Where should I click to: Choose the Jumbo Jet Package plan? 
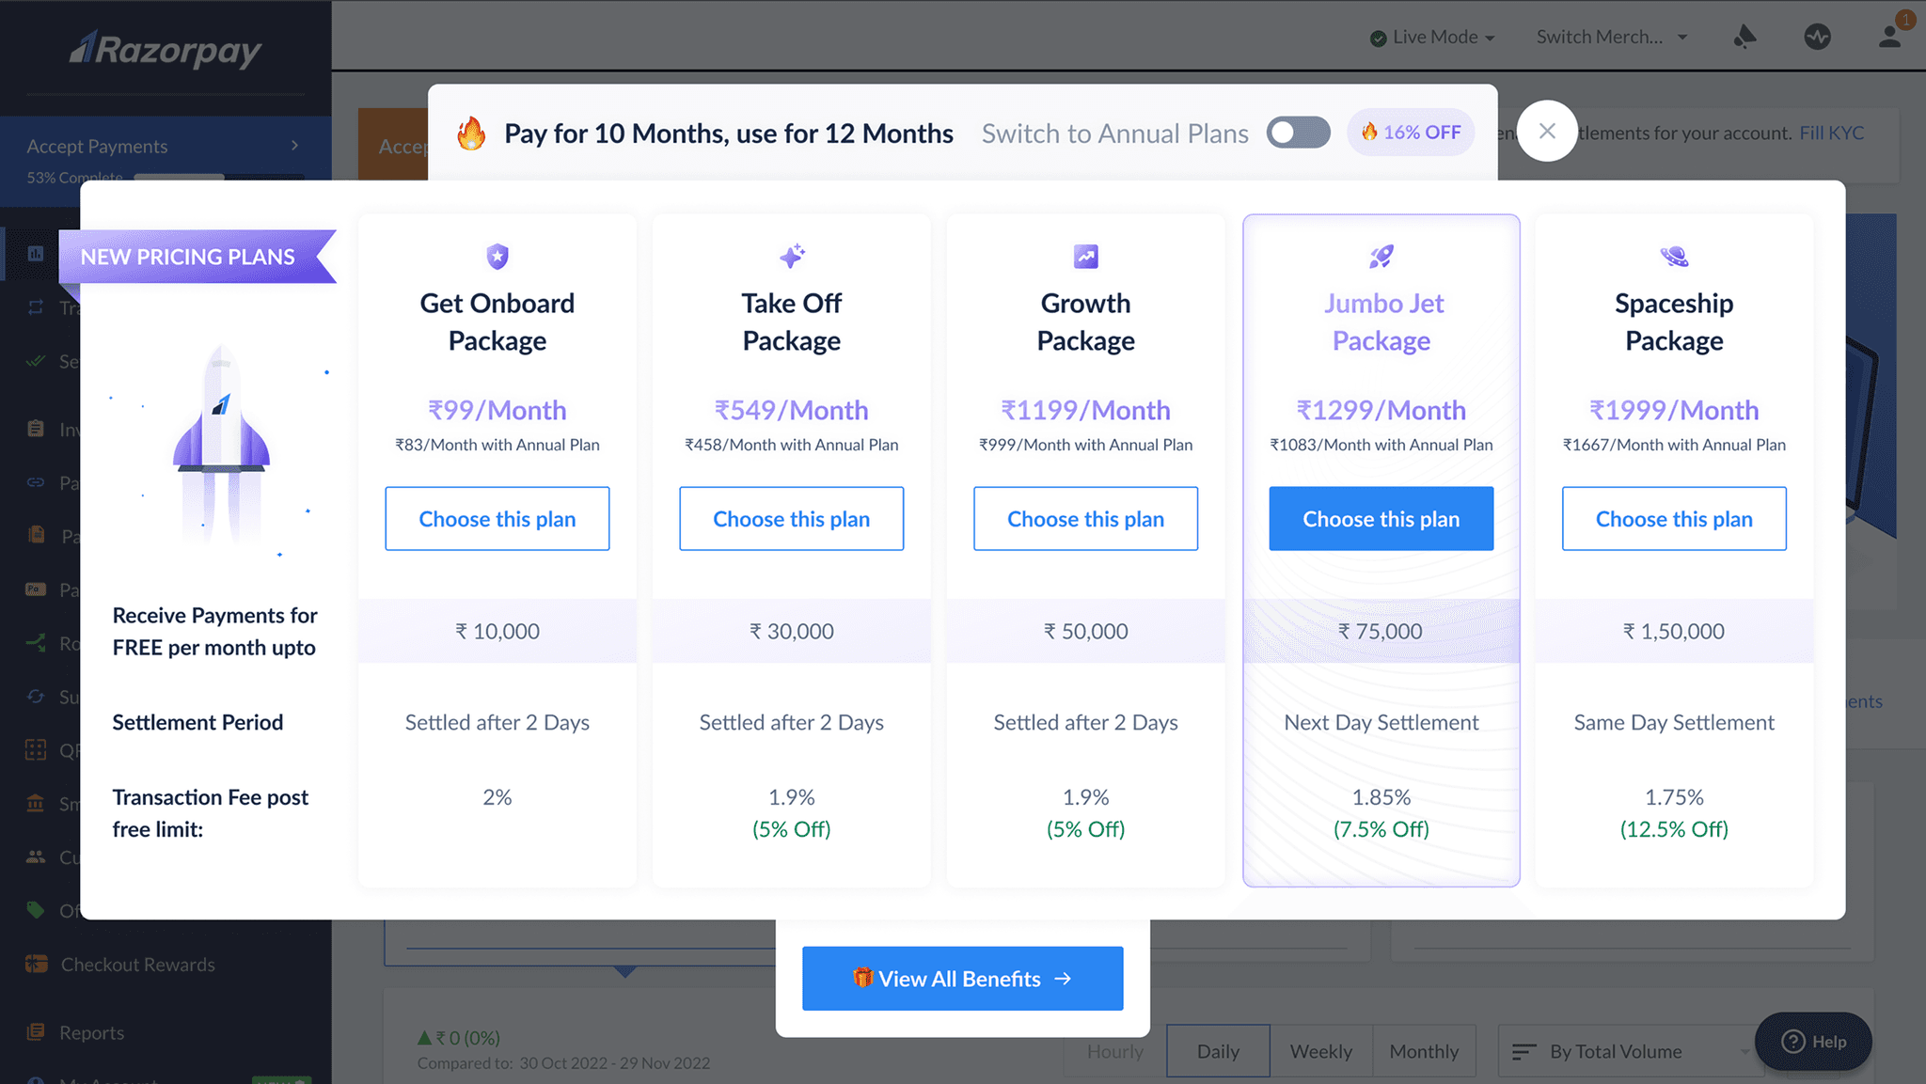coord(1381,518)
